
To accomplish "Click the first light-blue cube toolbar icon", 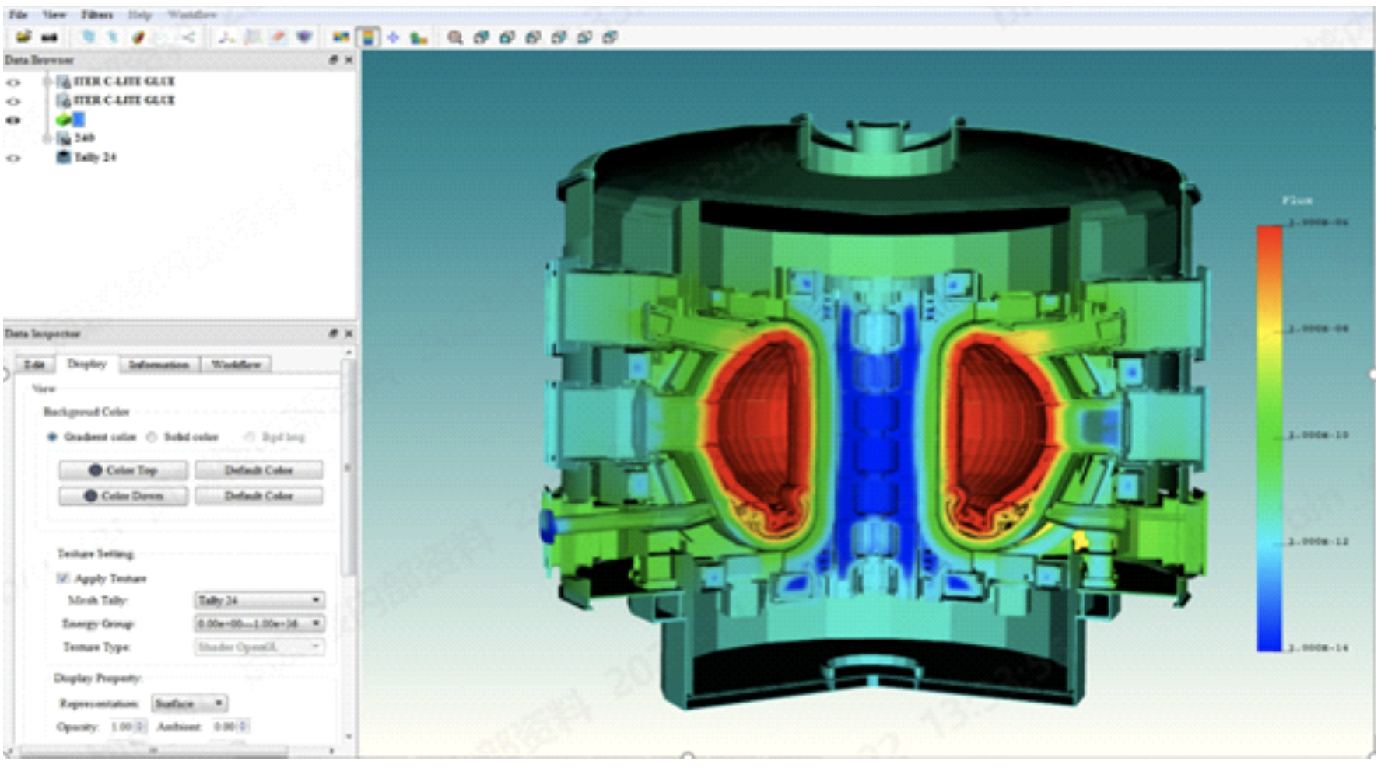I will 89,37.
